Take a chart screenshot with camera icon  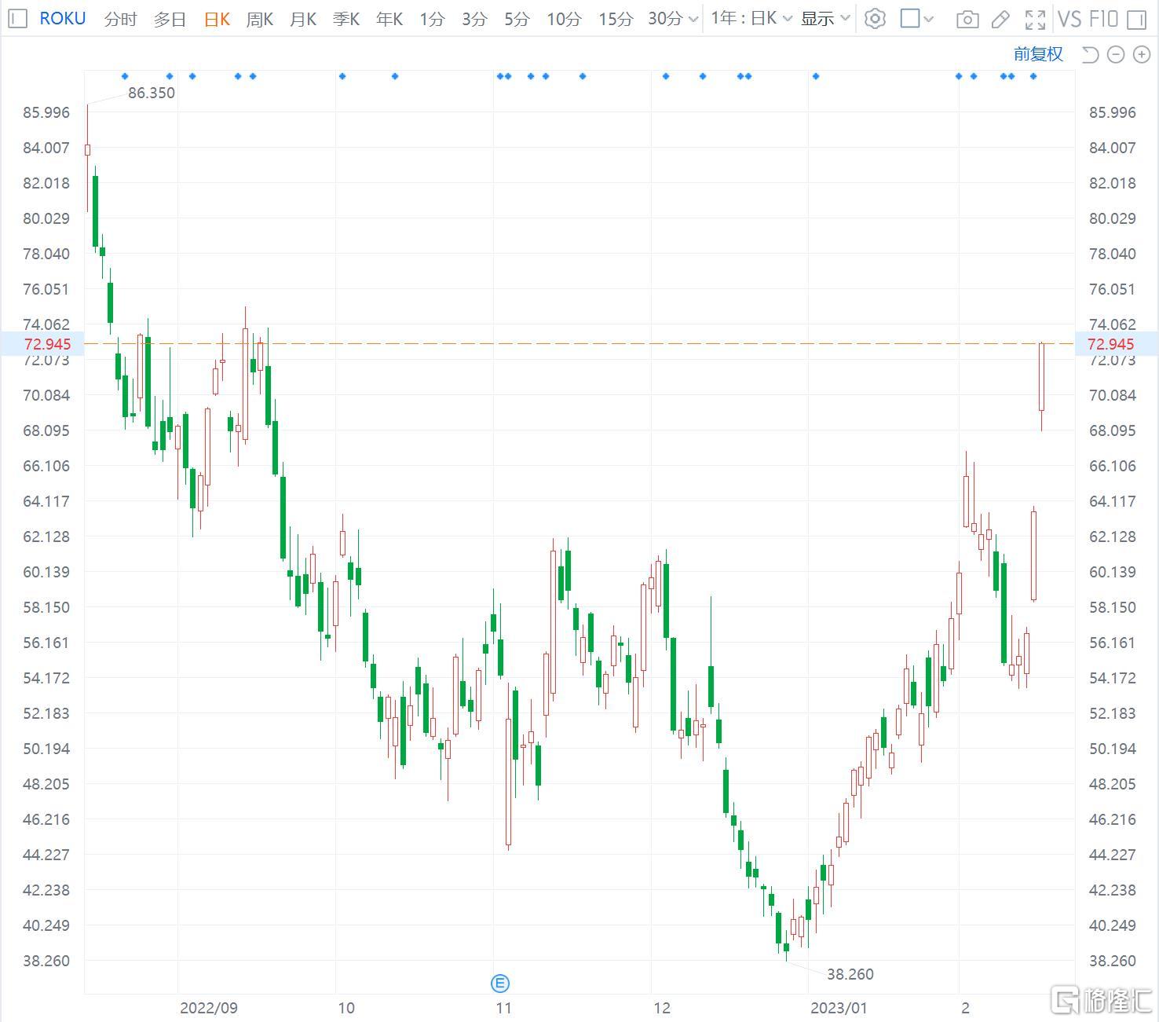coord(967,19)
